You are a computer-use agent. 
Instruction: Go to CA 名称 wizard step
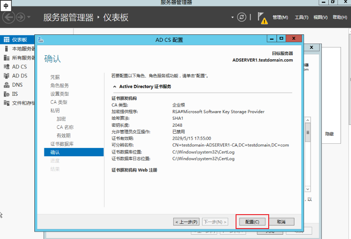(x=65, y=127)
